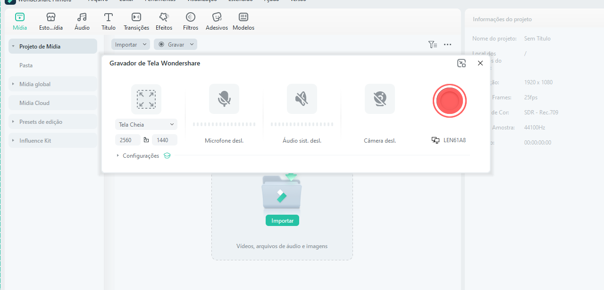Click the height field showing 1440
The image size is (604, 290).
click(x=165, y=140)
